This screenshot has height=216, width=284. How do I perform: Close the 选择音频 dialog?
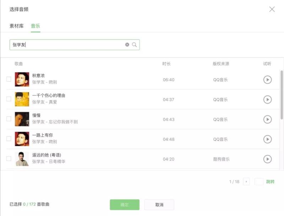tap(272, 9)
